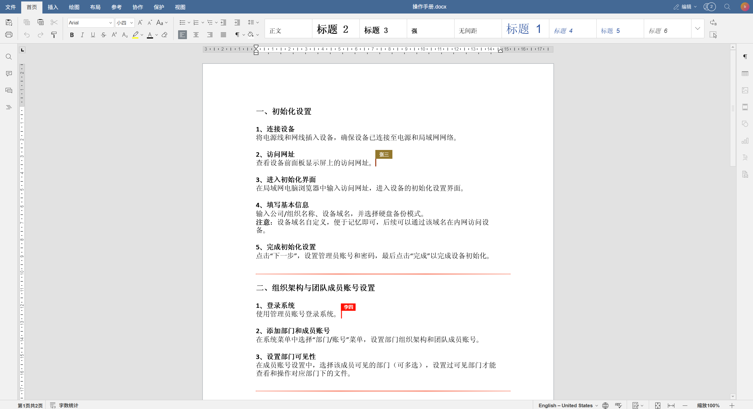This screenshot has width=753, height=409.
Task: Click the strikethrough icon
Action: [103, 35]
